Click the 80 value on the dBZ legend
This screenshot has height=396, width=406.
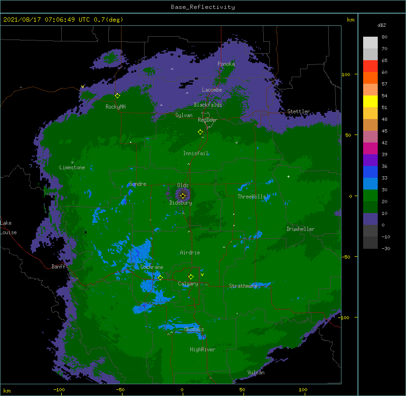(x=384, y=37)
